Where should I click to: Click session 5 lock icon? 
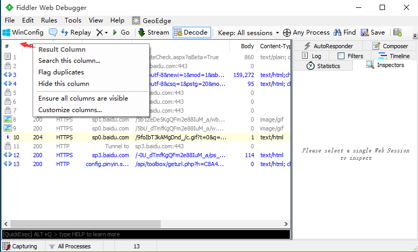tap(7, 92)
